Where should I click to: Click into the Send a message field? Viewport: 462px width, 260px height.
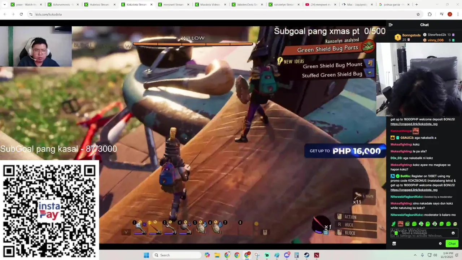click(x=424, y=233)
